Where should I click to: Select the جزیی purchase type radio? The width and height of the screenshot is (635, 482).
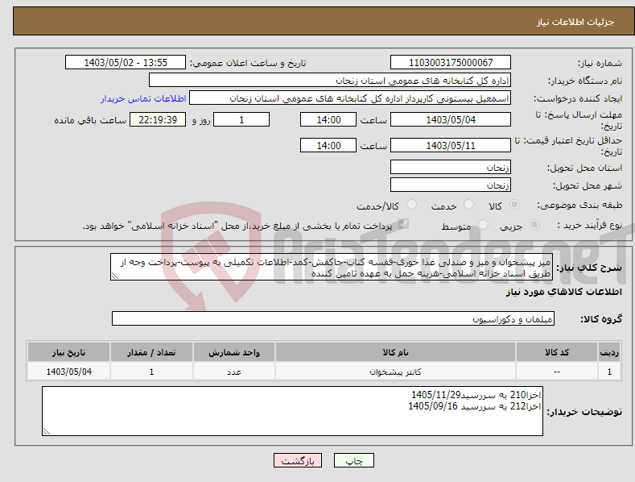tap(534, 224)
